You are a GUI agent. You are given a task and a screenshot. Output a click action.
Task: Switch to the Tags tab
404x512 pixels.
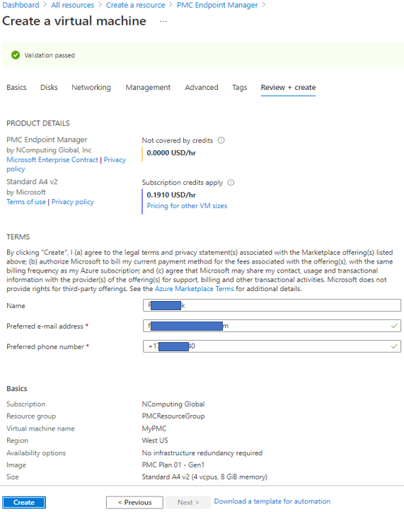tap(240, 88)
